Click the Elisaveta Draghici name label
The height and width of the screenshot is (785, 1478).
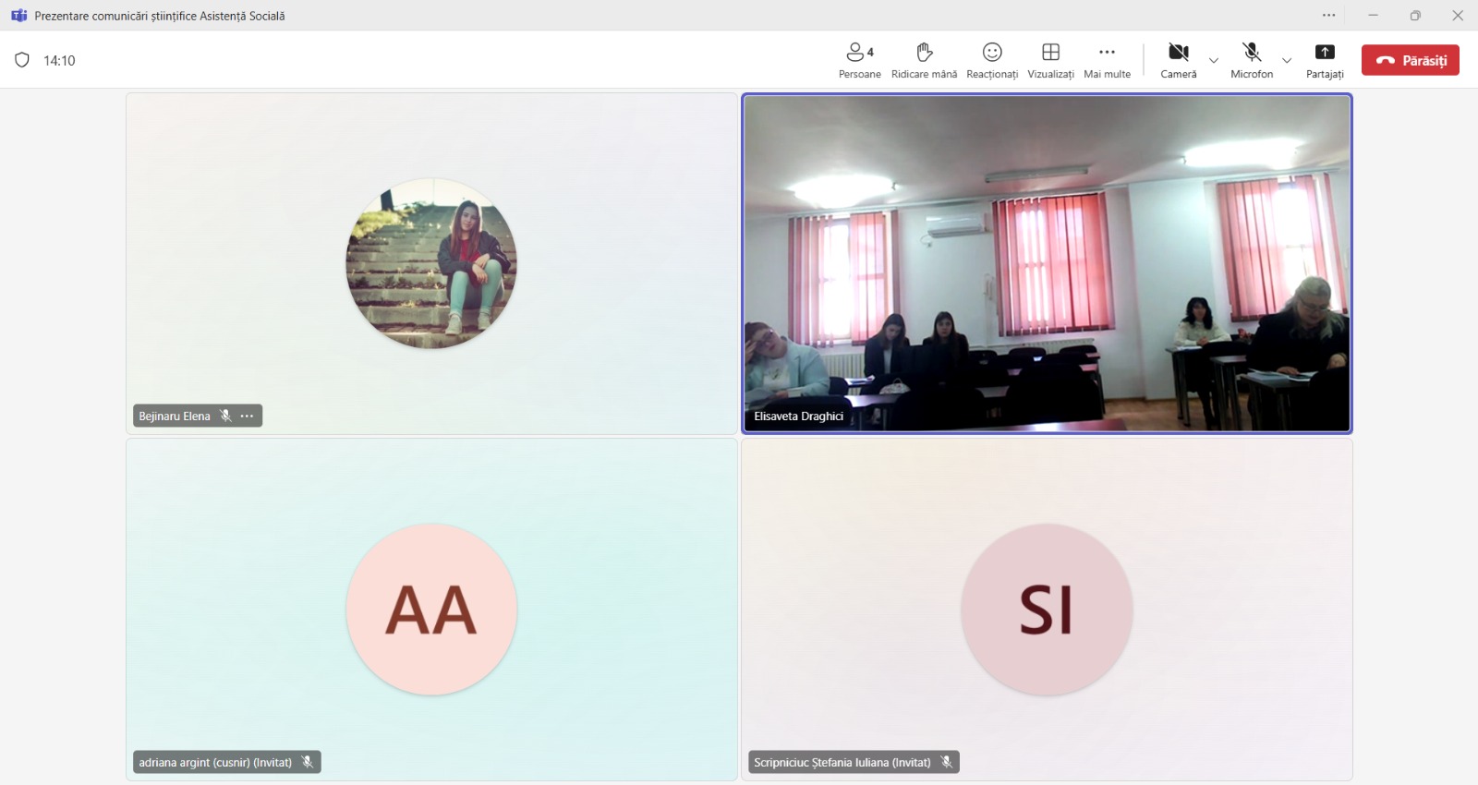click(x=798, y=417)
